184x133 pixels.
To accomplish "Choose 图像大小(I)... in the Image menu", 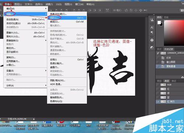I will [x=25, y=33].
